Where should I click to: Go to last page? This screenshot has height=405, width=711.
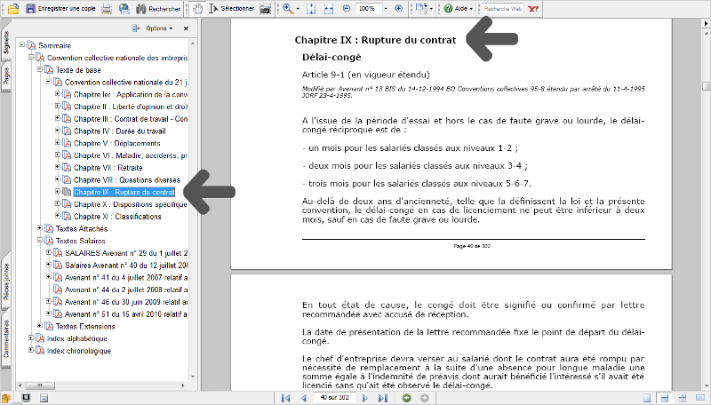click(x=383, y=398)
